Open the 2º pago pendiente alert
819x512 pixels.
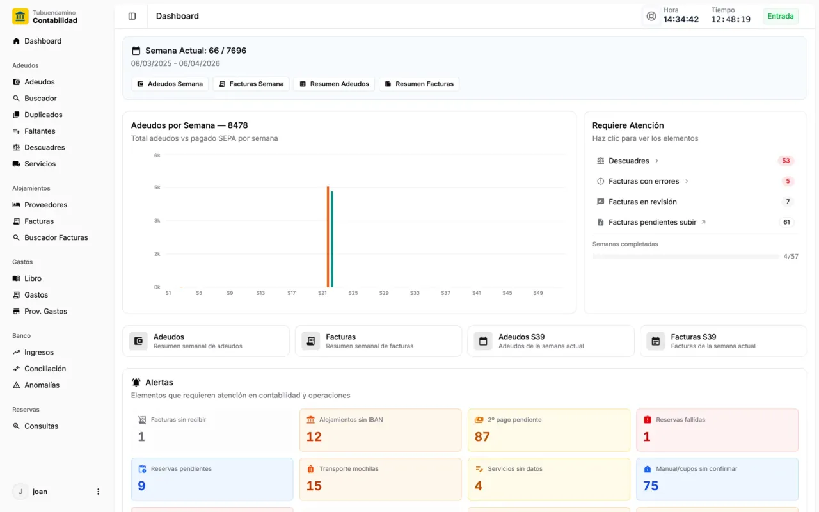pyautogui.click(x=549, y=430)
